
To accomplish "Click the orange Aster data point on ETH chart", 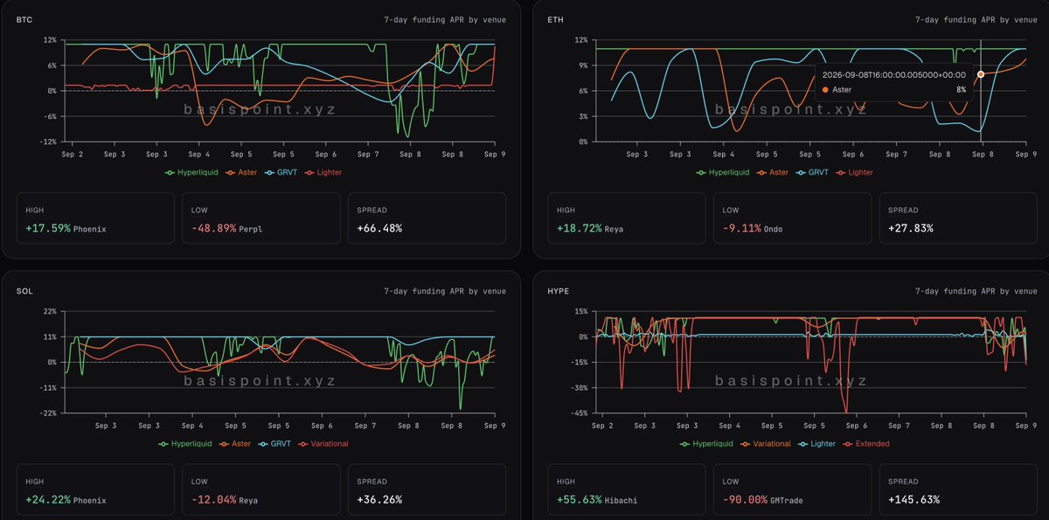I will [x=981, y=74].
